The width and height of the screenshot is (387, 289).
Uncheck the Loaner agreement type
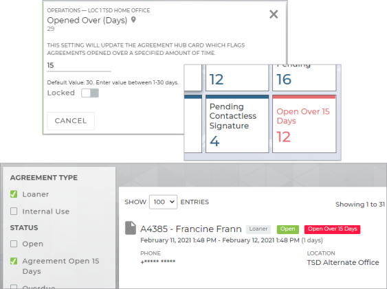(14, 194)
